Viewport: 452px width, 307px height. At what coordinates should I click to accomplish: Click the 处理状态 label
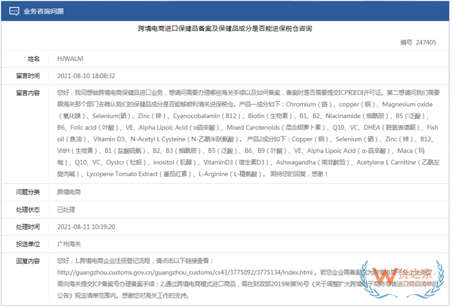click(x=28, y=210)
